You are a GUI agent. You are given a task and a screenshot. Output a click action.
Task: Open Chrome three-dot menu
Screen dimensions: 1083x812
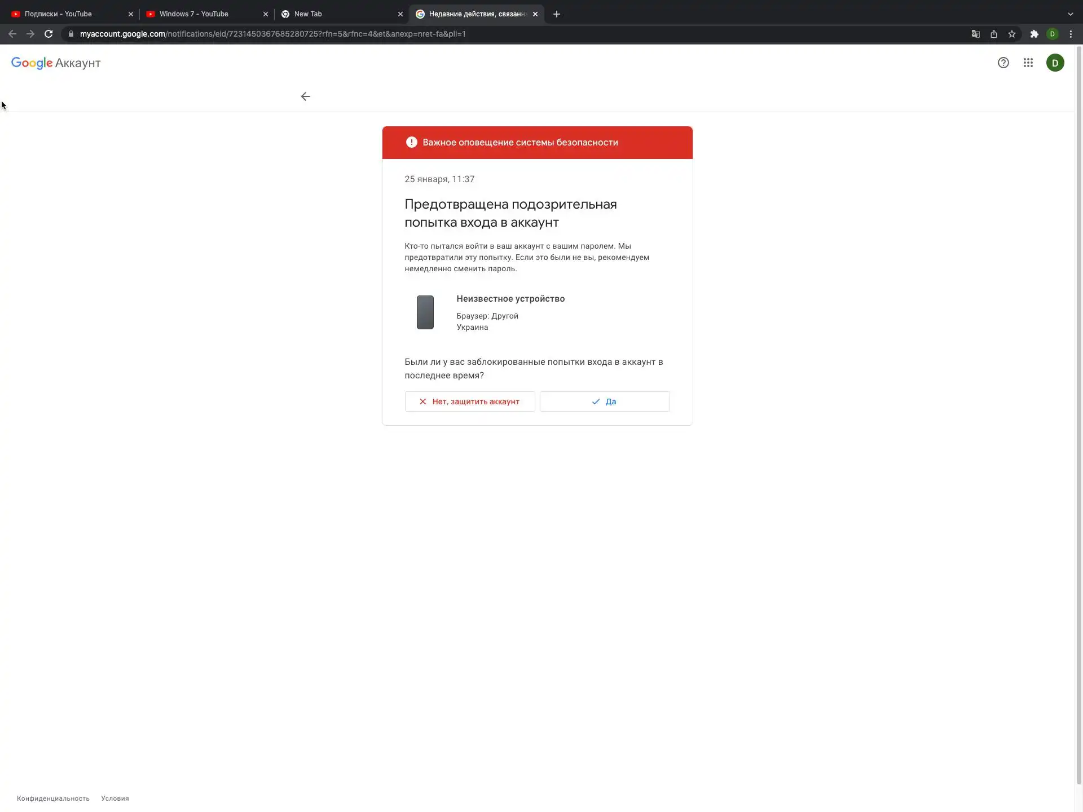1071,34
